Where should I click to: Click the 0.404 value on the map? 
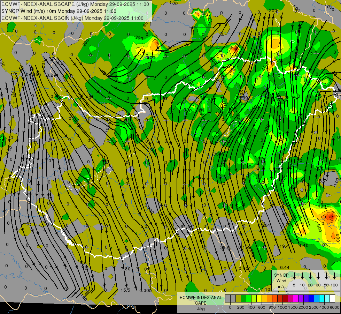point(245,269)
